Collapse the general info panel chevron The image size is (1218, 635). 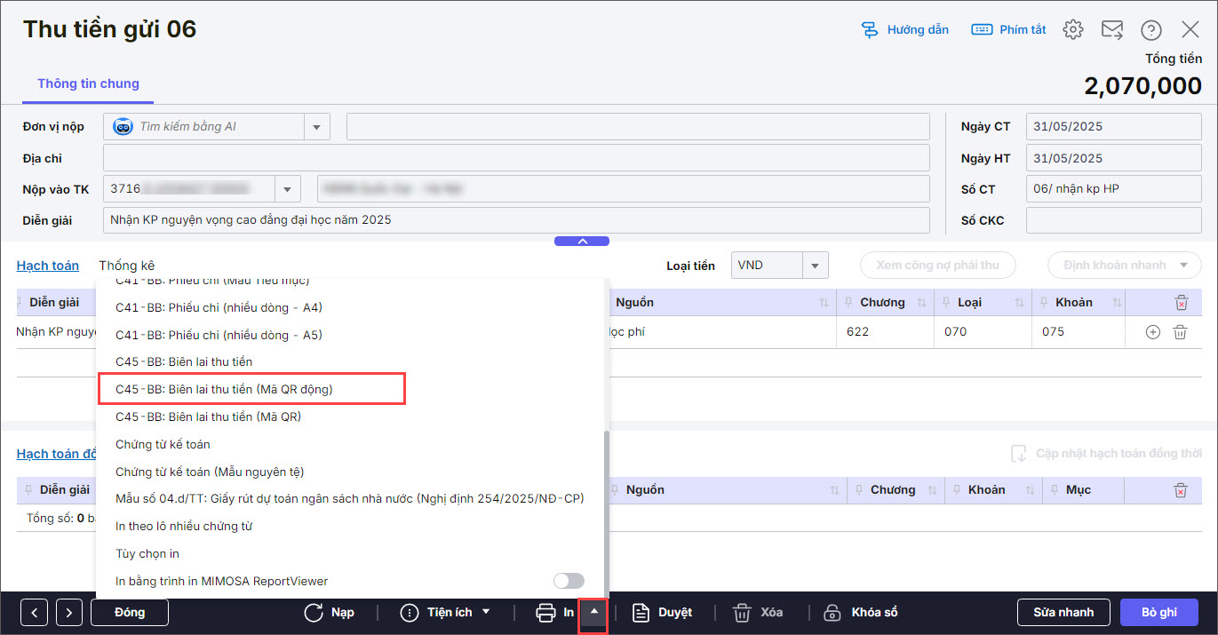582,241
